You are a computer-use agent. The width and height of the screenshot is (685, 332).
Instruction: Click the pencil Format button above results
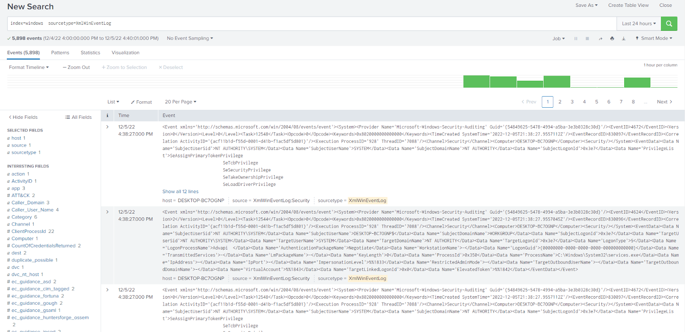click(x=141, y=102)
